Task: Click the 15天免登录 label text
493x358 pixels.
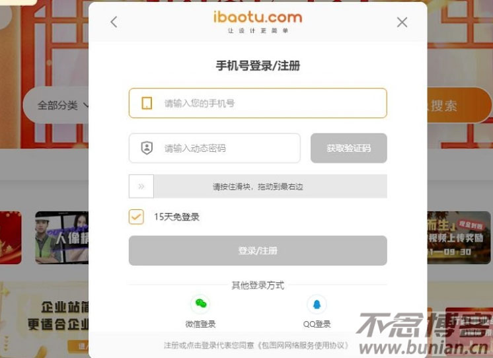Action: tap(176, 217)
